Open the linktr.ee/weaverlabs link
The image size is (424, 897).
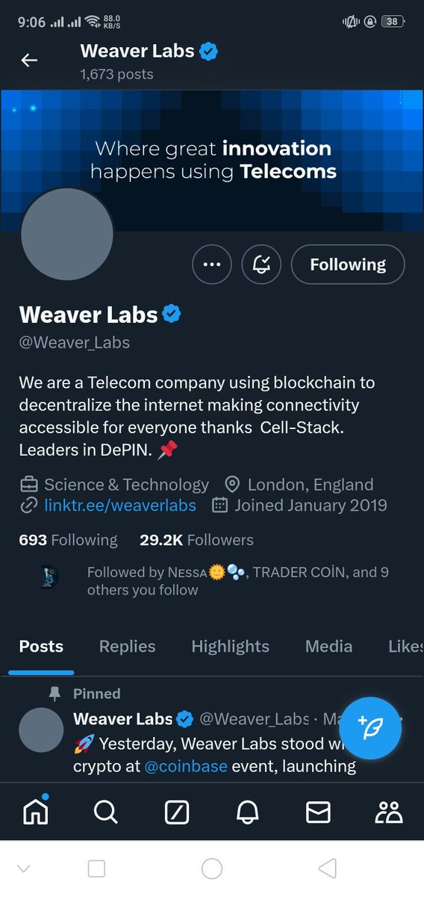[x=120, y=505]
